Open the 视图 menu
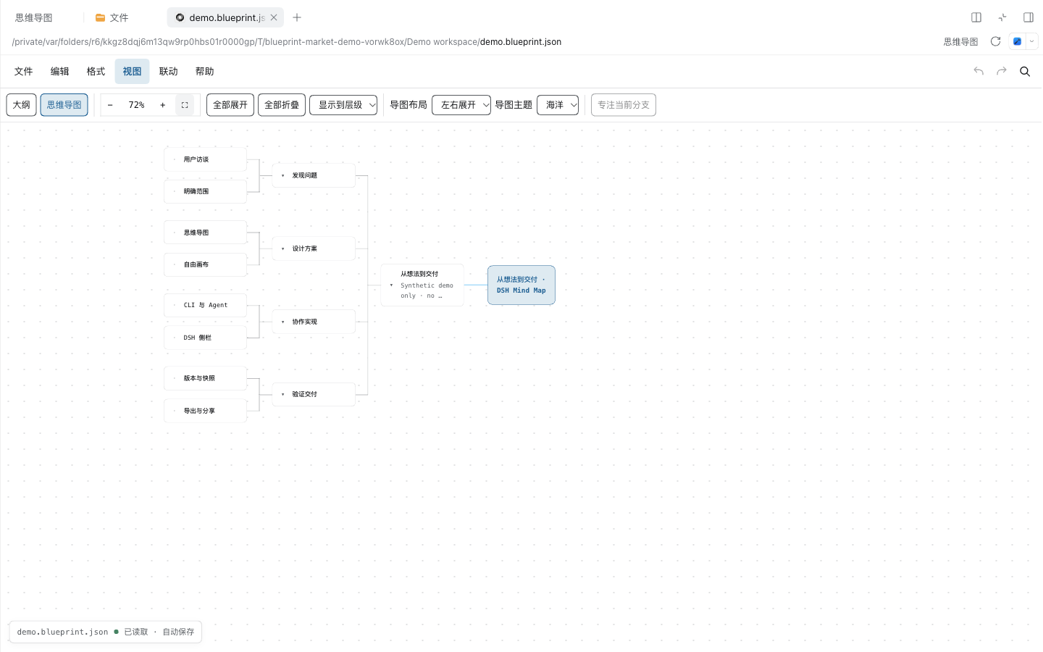1043x652 pixels. click(132, 71)
